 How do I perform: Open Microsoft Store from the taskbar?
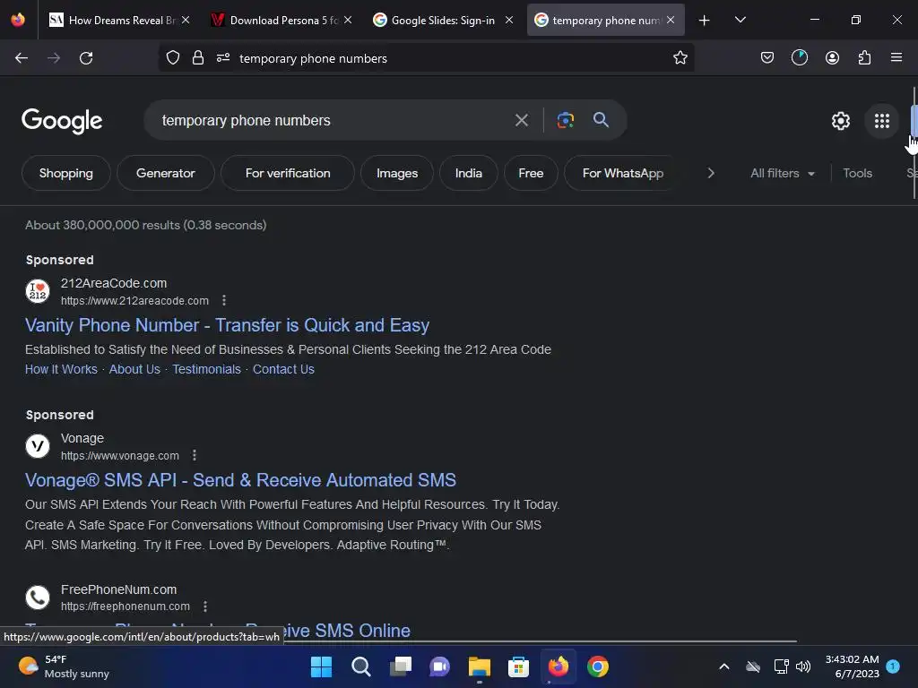pyautogui.click(x=518, y=666)
